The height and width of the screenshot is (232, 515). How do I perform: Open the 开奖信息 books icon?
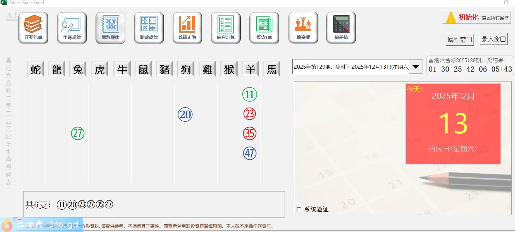pyautogui.click(x=33, y=28)
